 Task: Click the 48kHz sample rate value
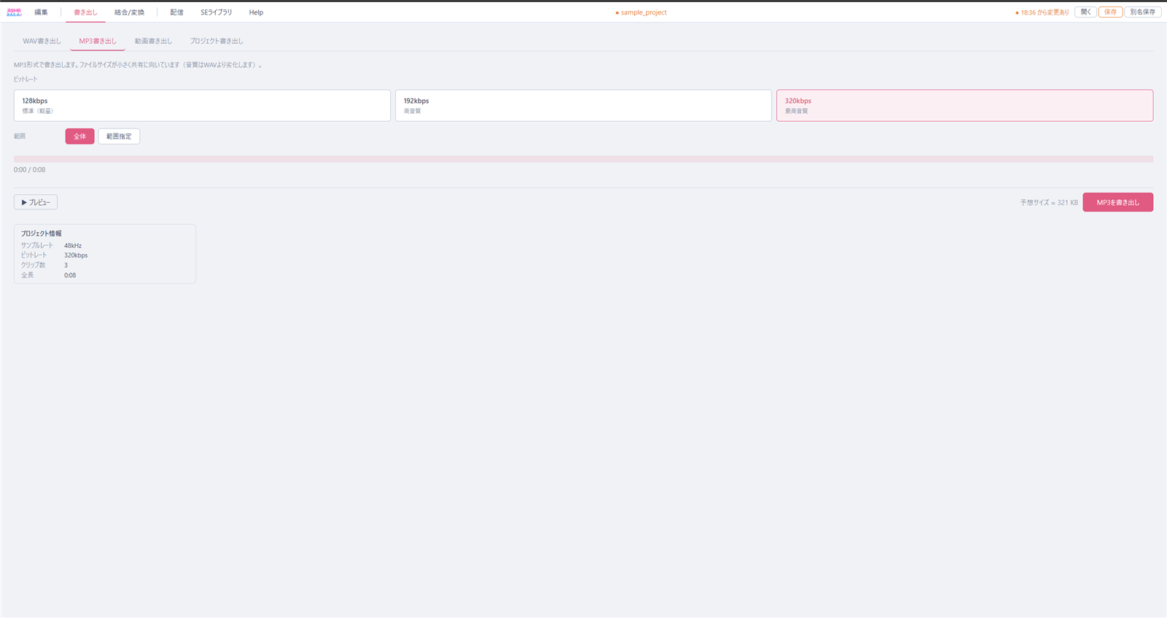(x=73, y=246)
